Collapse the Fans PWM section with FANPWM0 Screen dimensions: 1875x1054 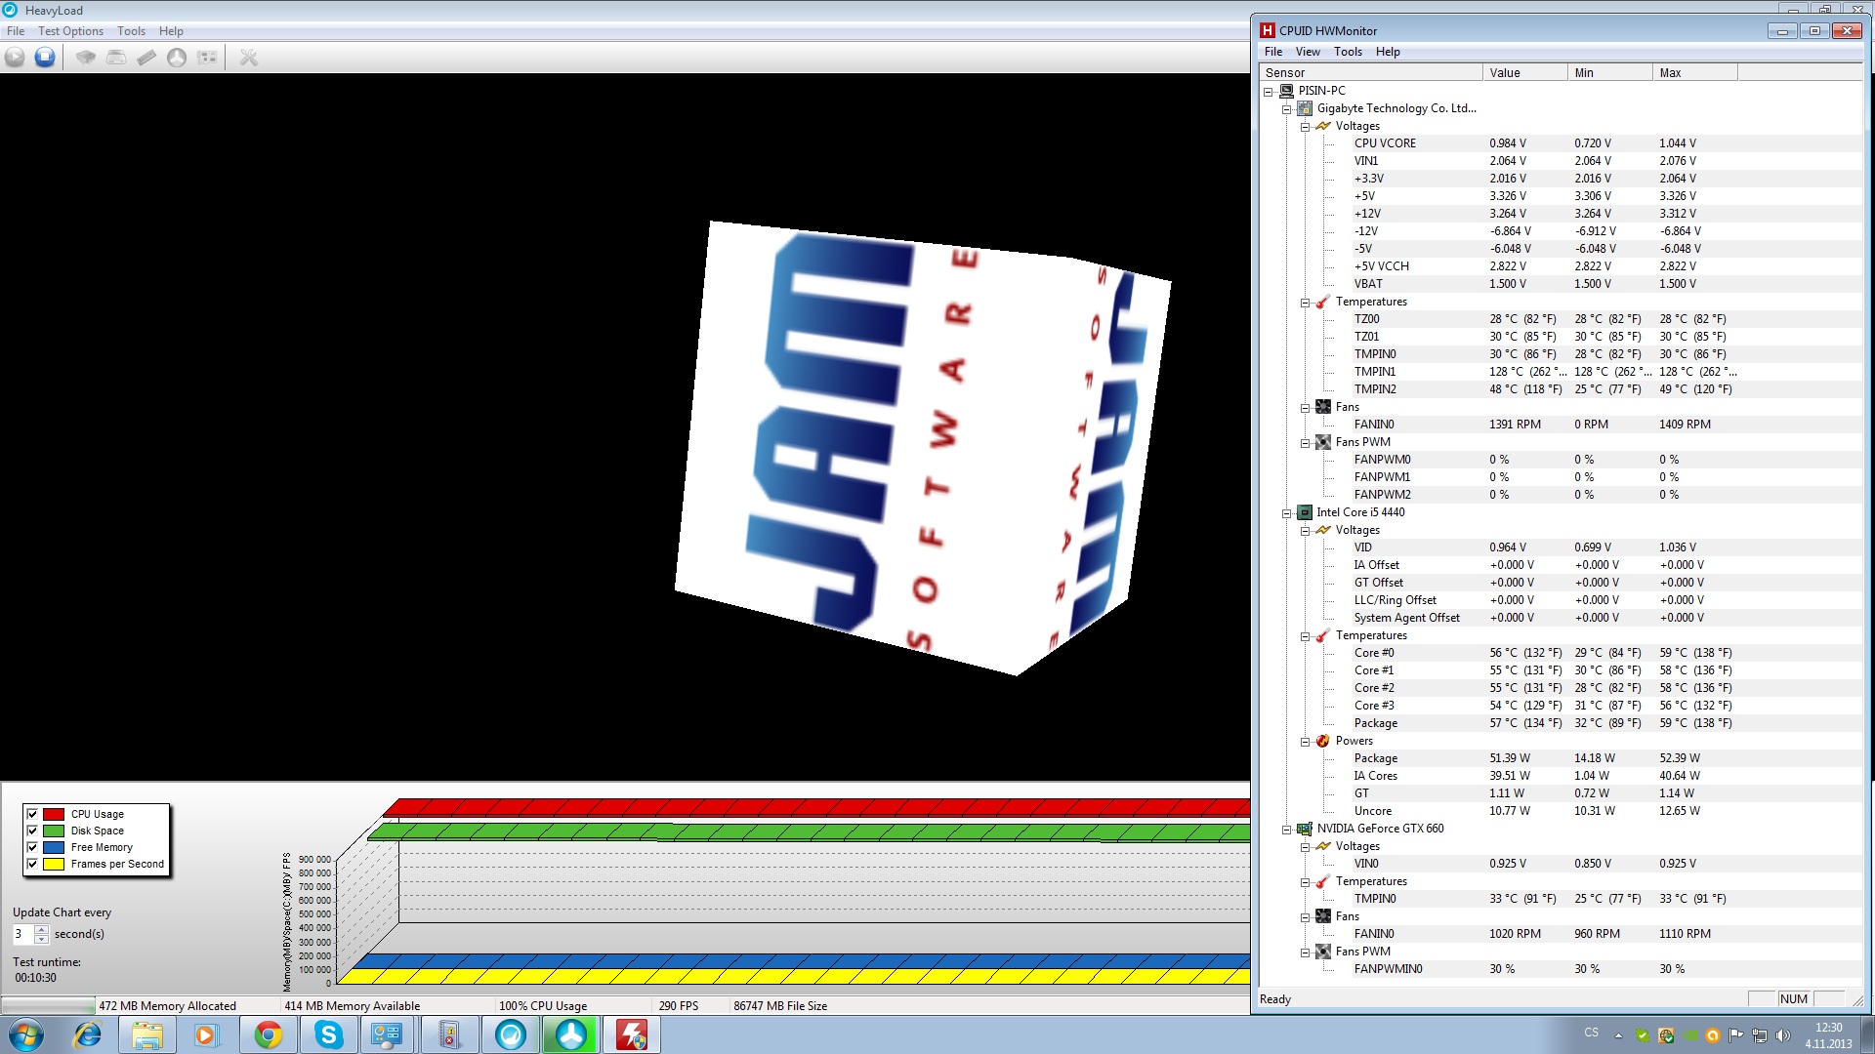[1306, 443]
